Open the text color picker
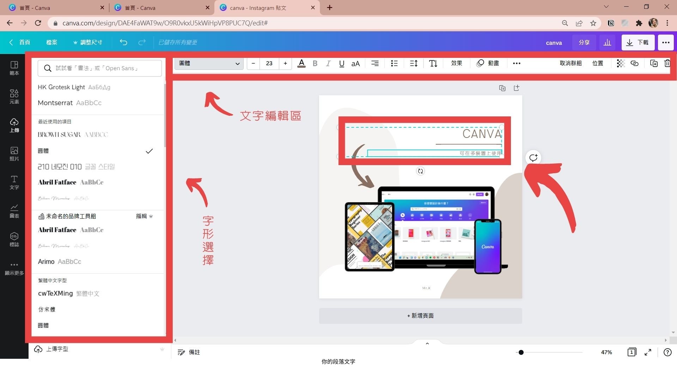The width and height of the screenshot is (677, 381). pyautogui.click(x=301, y=64)
